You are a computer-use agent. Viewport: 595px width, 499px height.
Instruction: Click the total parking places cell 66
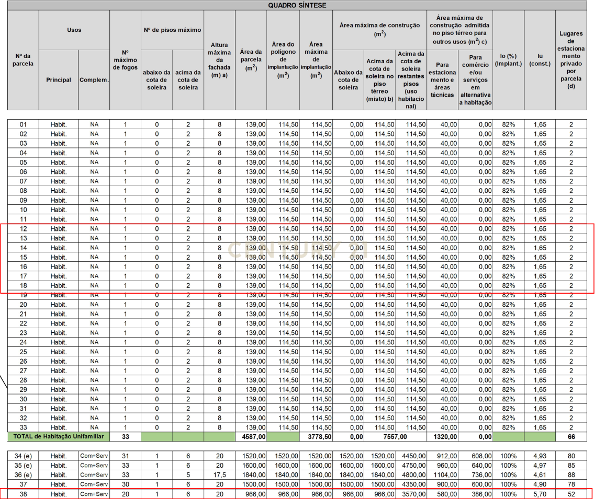[x=571, y=436]
